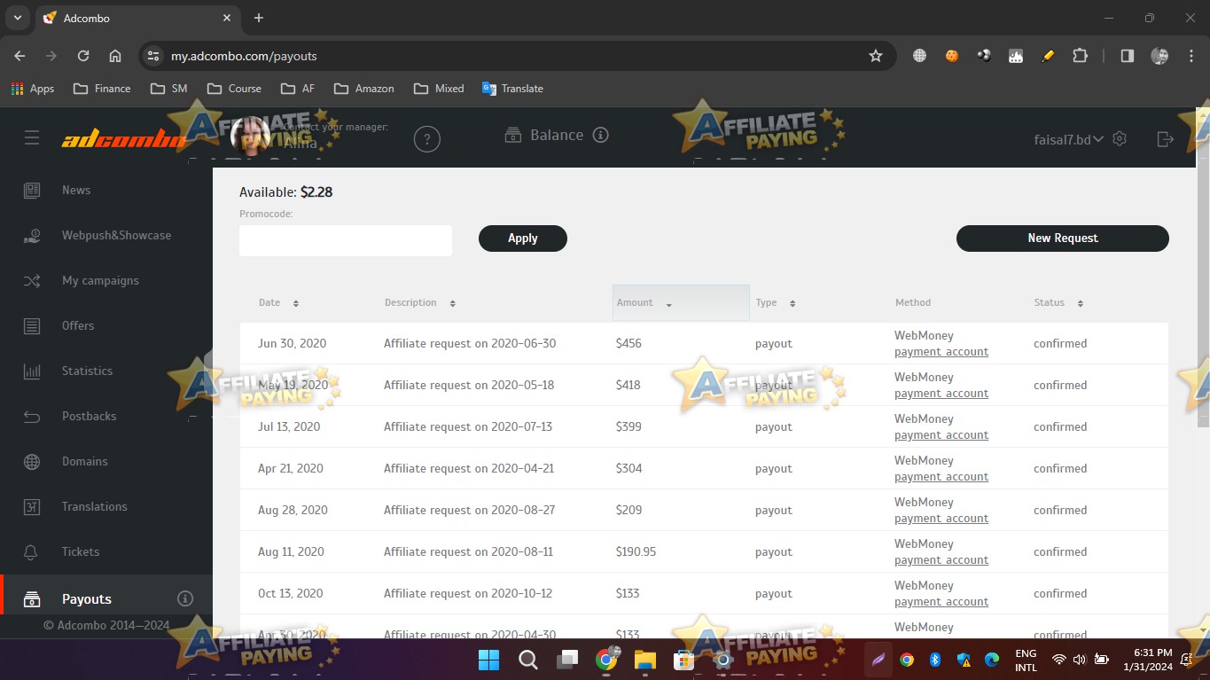Click the My campaigns shuffle icon
This screenshot has height=680, width=1210.
[x=32, y=280]
